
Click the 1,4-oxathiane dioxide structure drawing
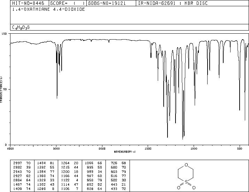pos(186,176)
